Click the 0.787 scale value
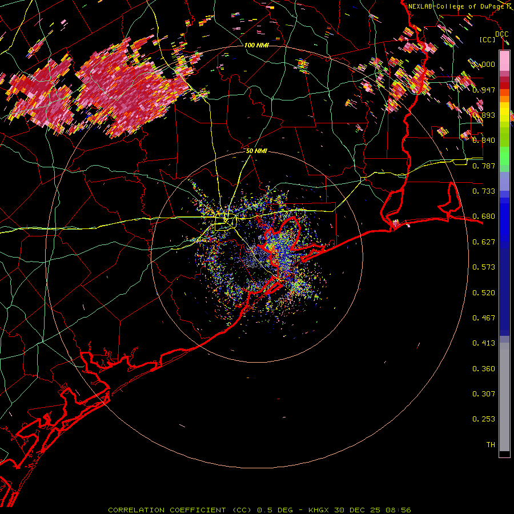Image resolution: width=514 pixels, height=514 pixels. (484, 166)
